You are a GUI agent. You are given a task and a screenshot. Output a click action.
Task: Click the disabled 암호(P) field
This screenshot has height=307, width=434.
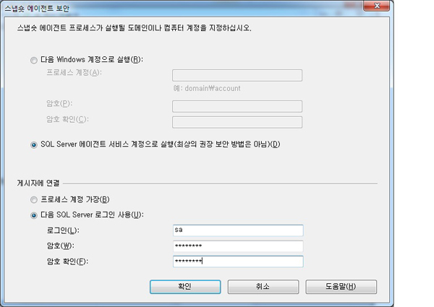click(x=237, y=106)
